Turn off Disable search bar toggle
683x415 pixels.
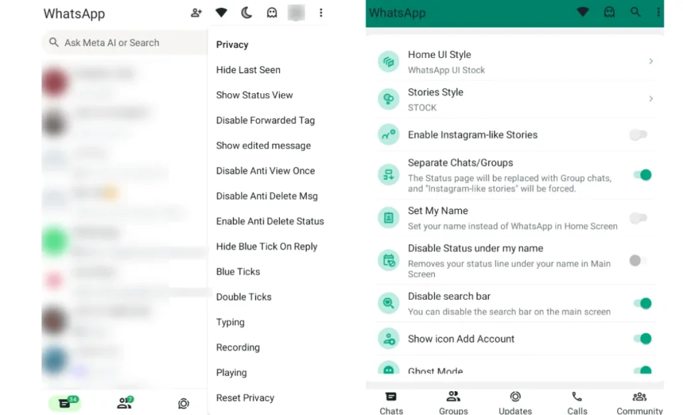(643, 303)
